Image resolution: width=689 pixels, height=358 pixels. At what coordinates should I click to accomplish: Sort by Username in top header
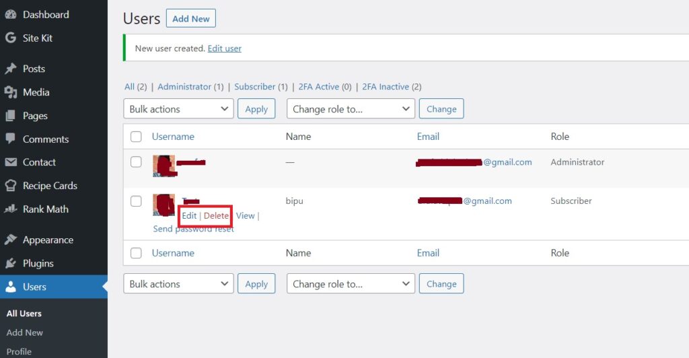173,137
